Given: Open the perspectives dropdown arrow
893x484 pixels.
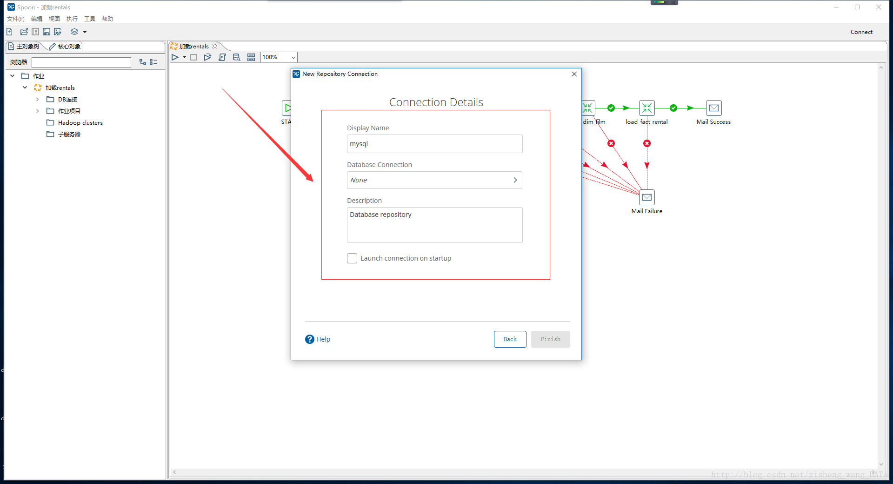Looking at the screenshot, I should click(85, 32).
